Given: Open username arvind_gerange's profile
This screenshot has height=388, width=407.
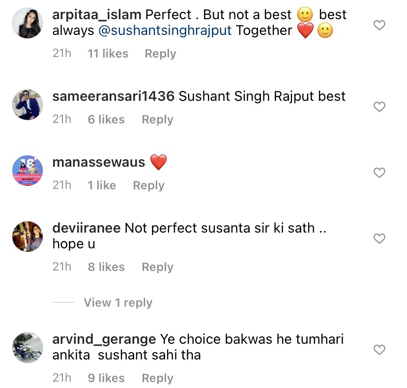Looking at the screenshot, I should (x=104, y=339).
